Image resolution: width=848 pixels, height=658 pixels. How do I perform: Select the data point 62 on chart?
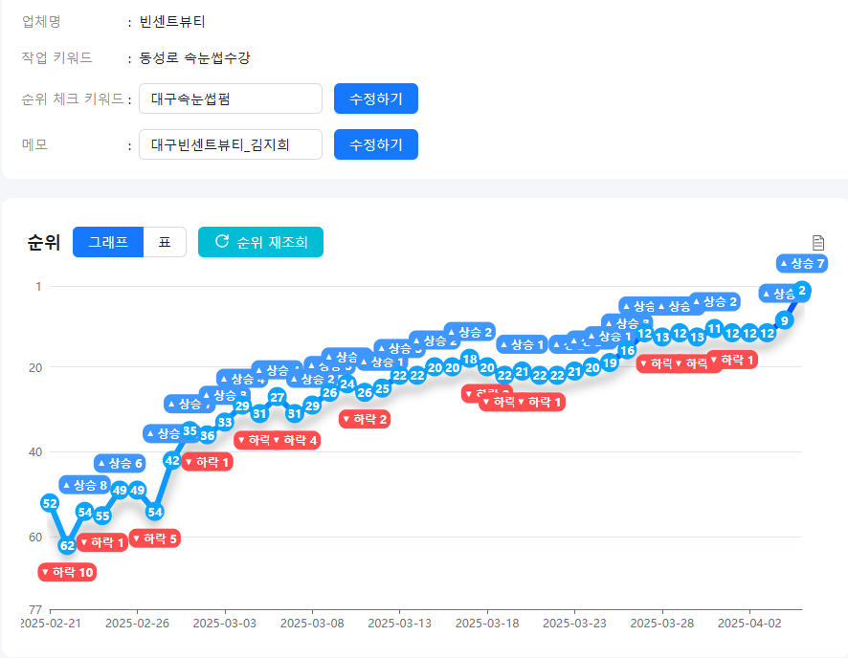67,546
